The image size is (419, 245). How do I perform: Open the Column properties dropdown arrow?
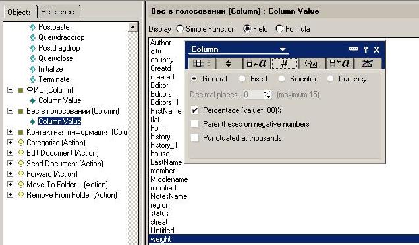pos(283,49)
